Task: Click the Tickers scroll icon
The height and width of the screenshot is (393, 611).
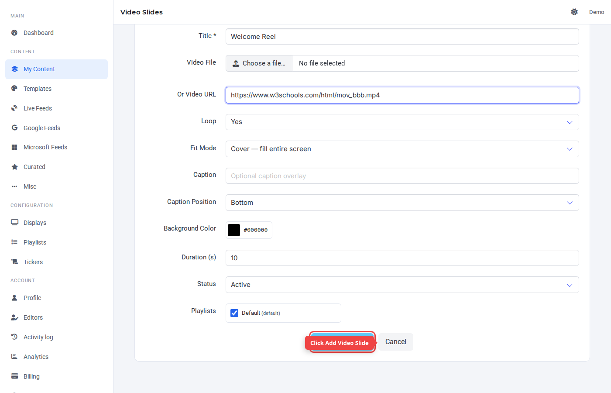Action: coord(14,262)
